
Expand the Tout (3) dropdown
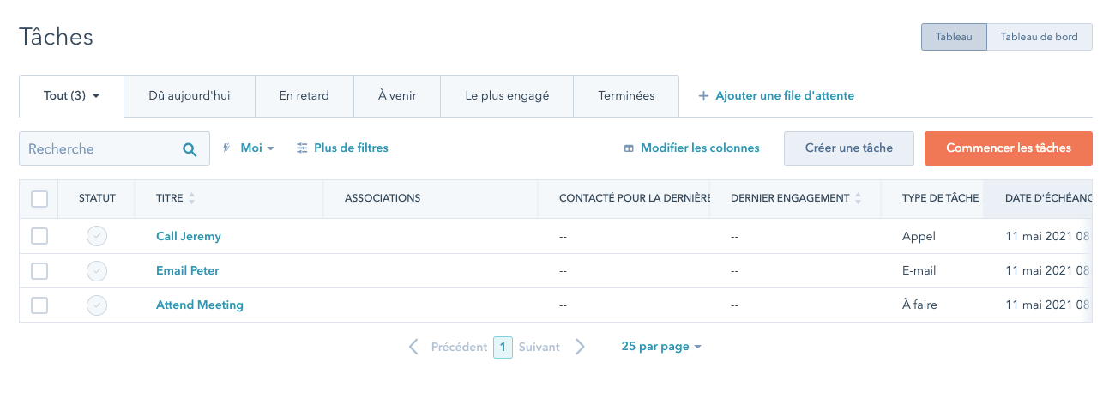[x=72, y=96]
